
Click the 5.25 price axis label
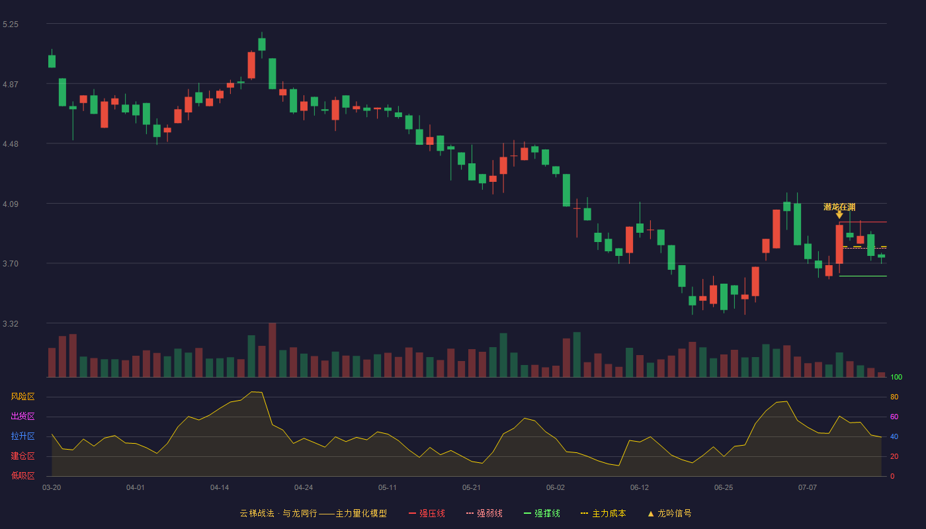11,24
